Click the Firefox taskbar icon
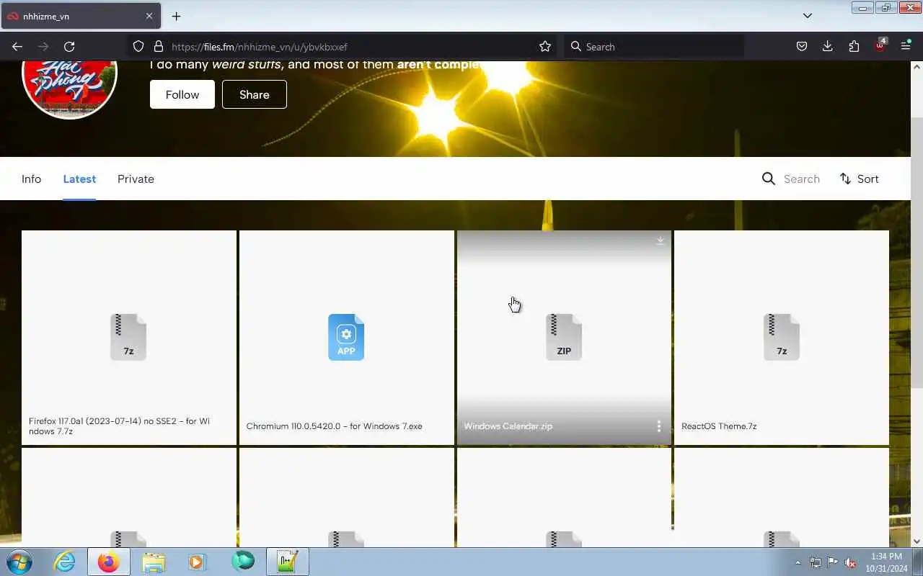The width and height of the screenshot is (923, 576). (109, 562)
